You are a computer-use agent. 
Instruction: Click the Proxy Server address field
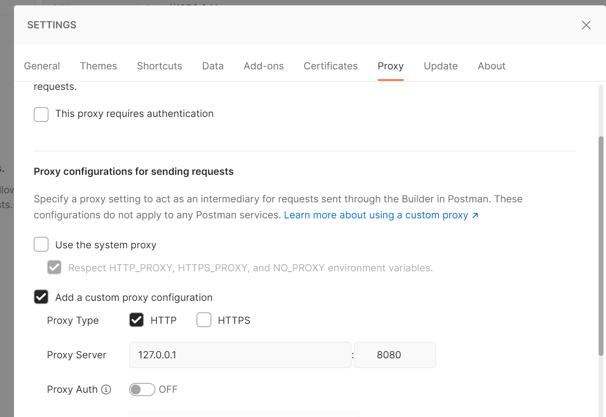pyautogui.click(x=240, y=355)
